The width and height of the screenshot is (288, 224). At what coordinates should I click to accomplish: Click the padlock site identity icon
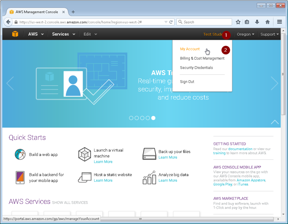[x=16, y=22]
